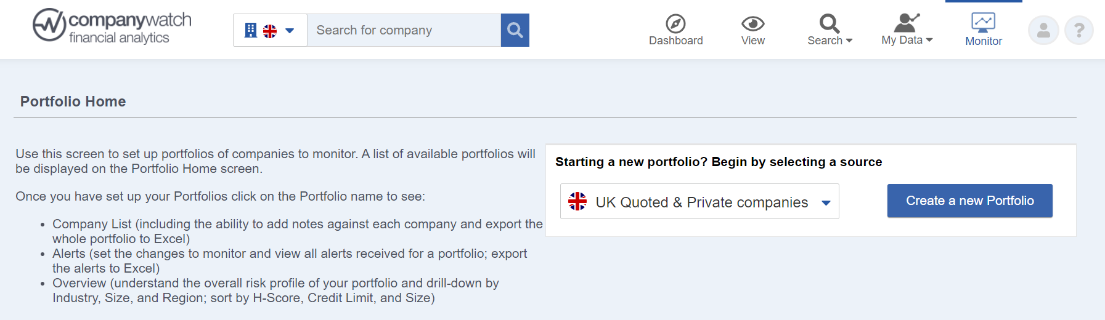The height and width of the screenshot is (320, 1105).
Task: Select the Dashboard menu label
Action: click(x=675, y=41)
